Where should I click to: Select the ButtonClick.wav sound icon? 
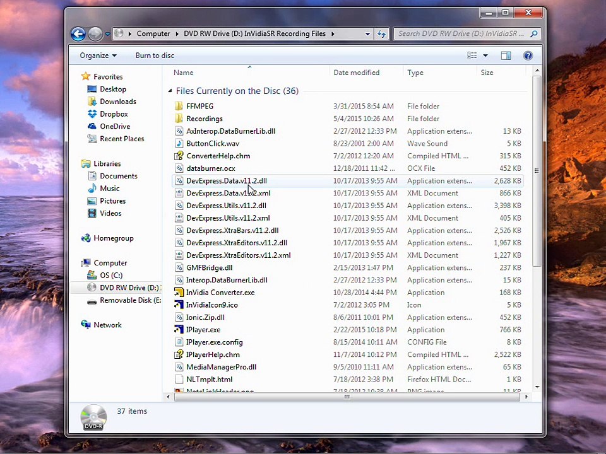[179, 144]
